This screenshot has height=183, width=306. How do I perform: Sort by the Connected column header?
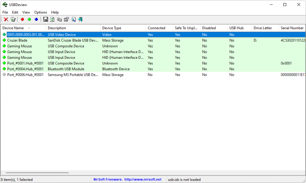coord(159,28)
